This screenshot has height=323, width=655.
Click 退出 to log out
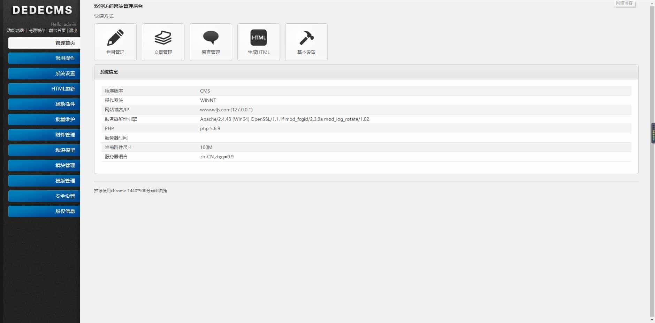(73, 31)
